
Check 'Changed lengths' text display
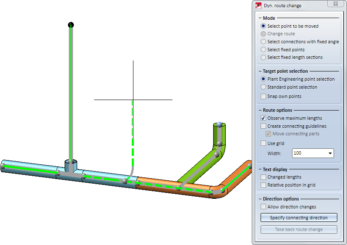click(x=263, y=177)
